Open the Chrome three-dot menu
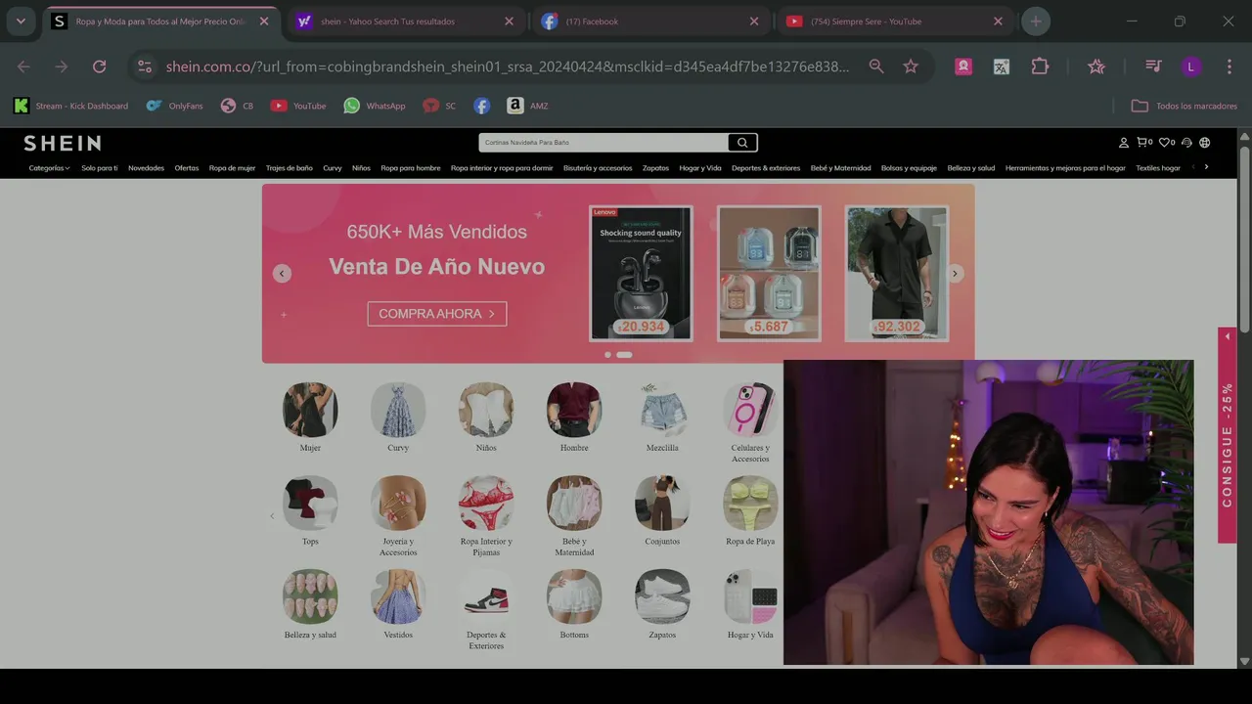Image resolution: width=1252 pixels, height=704 pixels. (x=1230, y=66)
